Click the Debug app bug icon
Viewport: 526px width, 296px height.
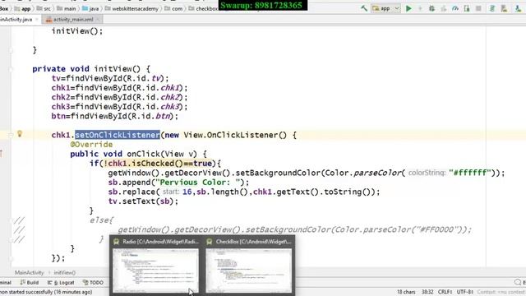(431, 8)
